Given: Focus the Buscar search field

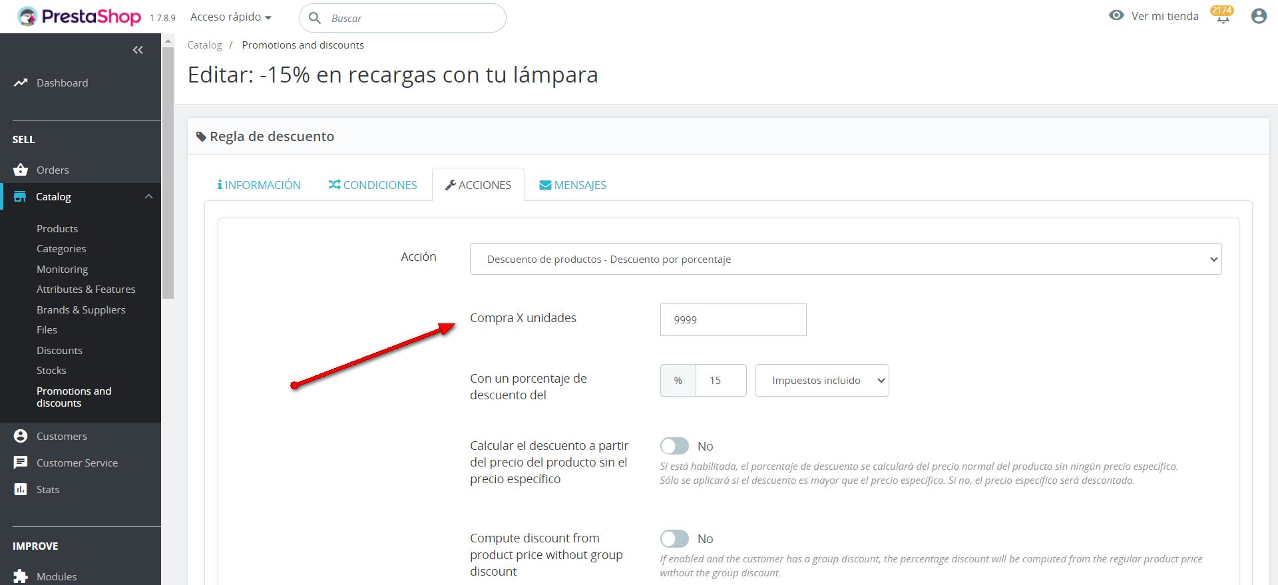Looking at the screenshot, I should point(402,18).
